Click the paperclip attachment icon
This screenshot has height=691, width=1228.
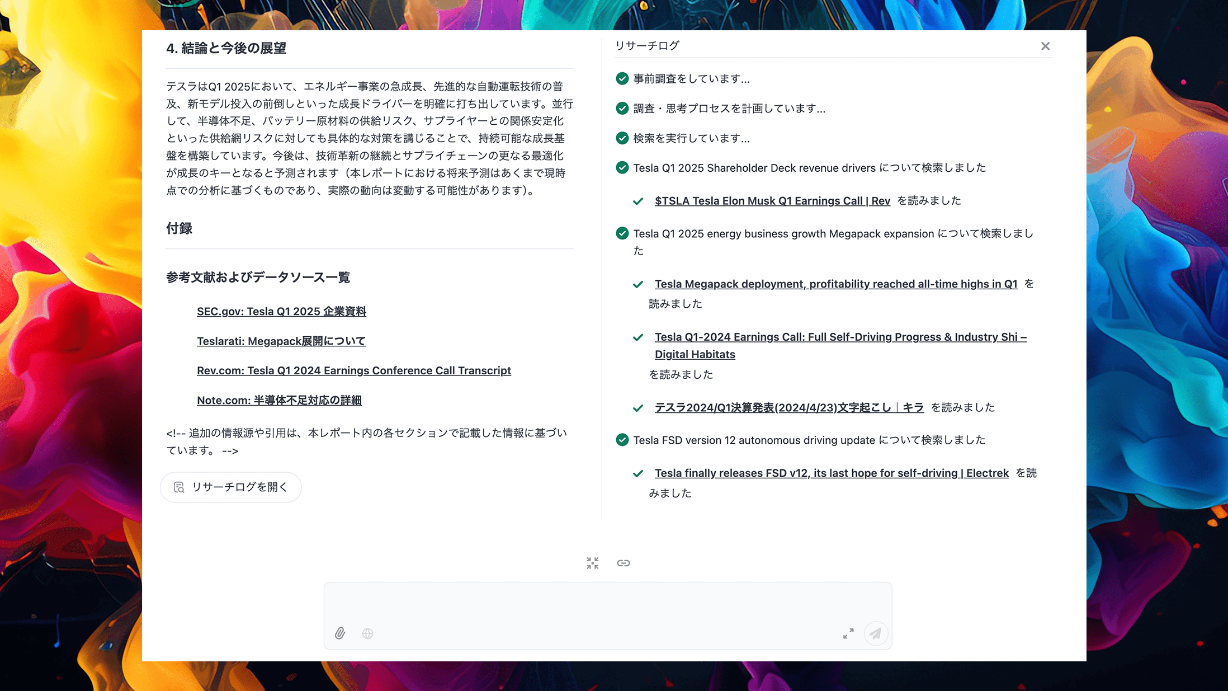(x=340, y=633)
